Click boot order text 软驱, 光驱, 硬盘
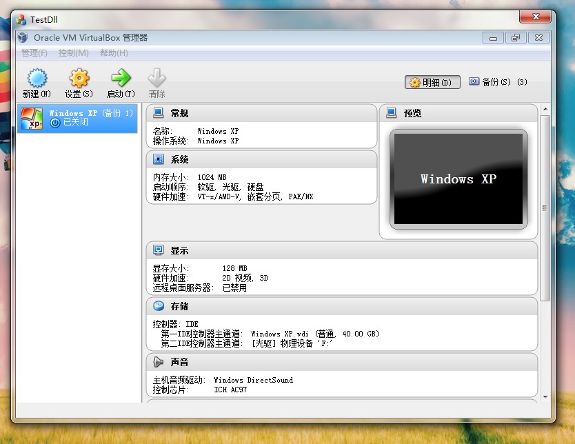This screenshot has height=444, width=575. click(230, 187)
